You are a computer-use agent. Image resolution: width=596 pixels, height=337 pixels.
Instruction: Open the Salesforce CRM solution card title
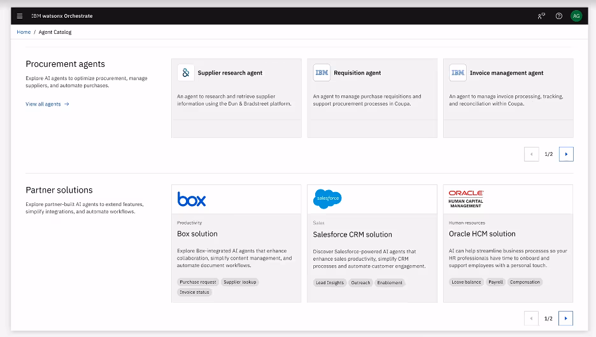[352, 235]
